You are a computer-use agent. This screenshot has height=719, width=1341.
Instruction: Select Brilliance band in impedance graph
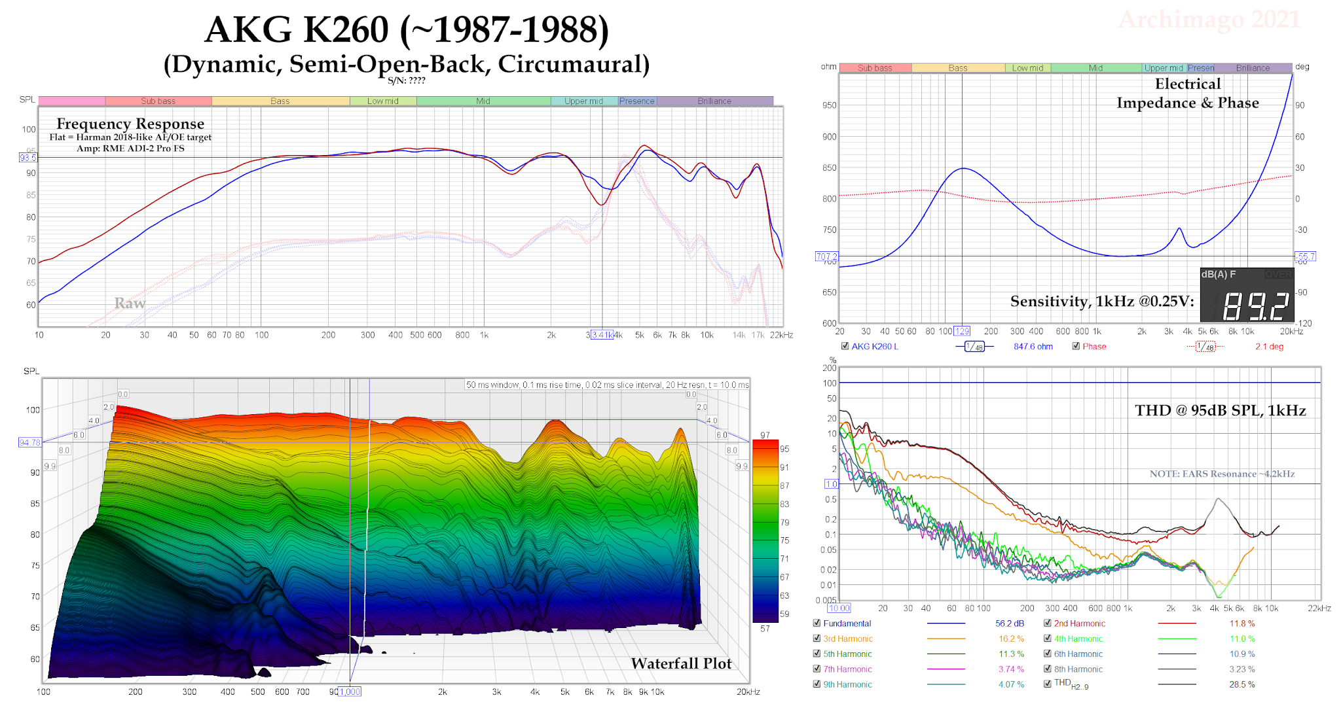[x=1253, y=67]
